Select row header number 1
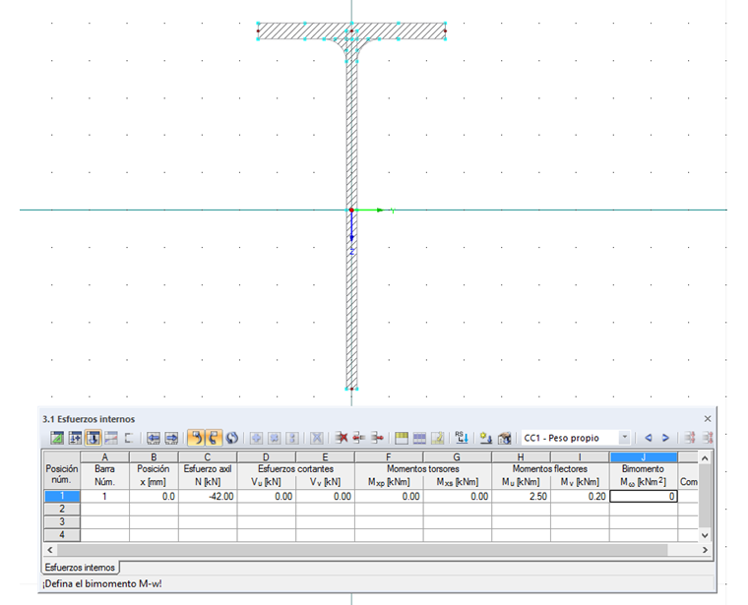Viewport: 748px width, 605px height. coord(62,497)
